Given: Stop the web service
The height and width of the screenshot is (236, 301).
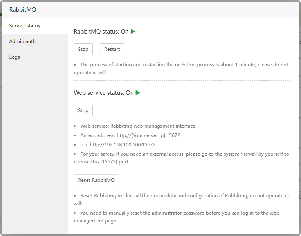Looking at the screenshot, I should [x=83, y=110].
